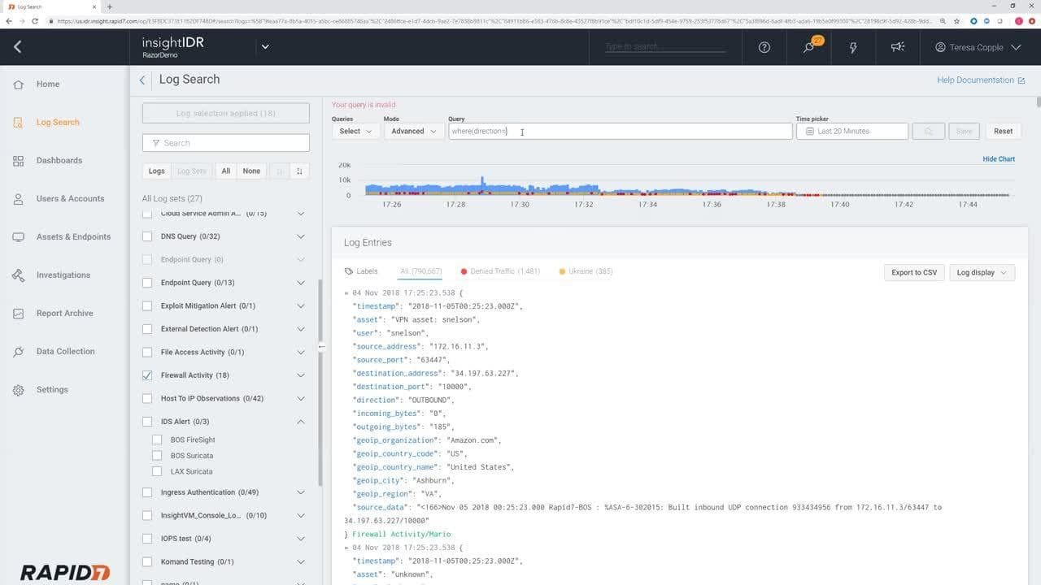Click the lightning bolt icon in header

[x=853, y=47]
